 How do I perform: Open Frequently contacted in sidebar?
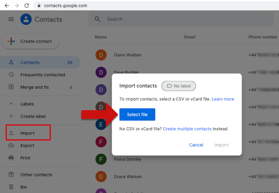point(42,75)
